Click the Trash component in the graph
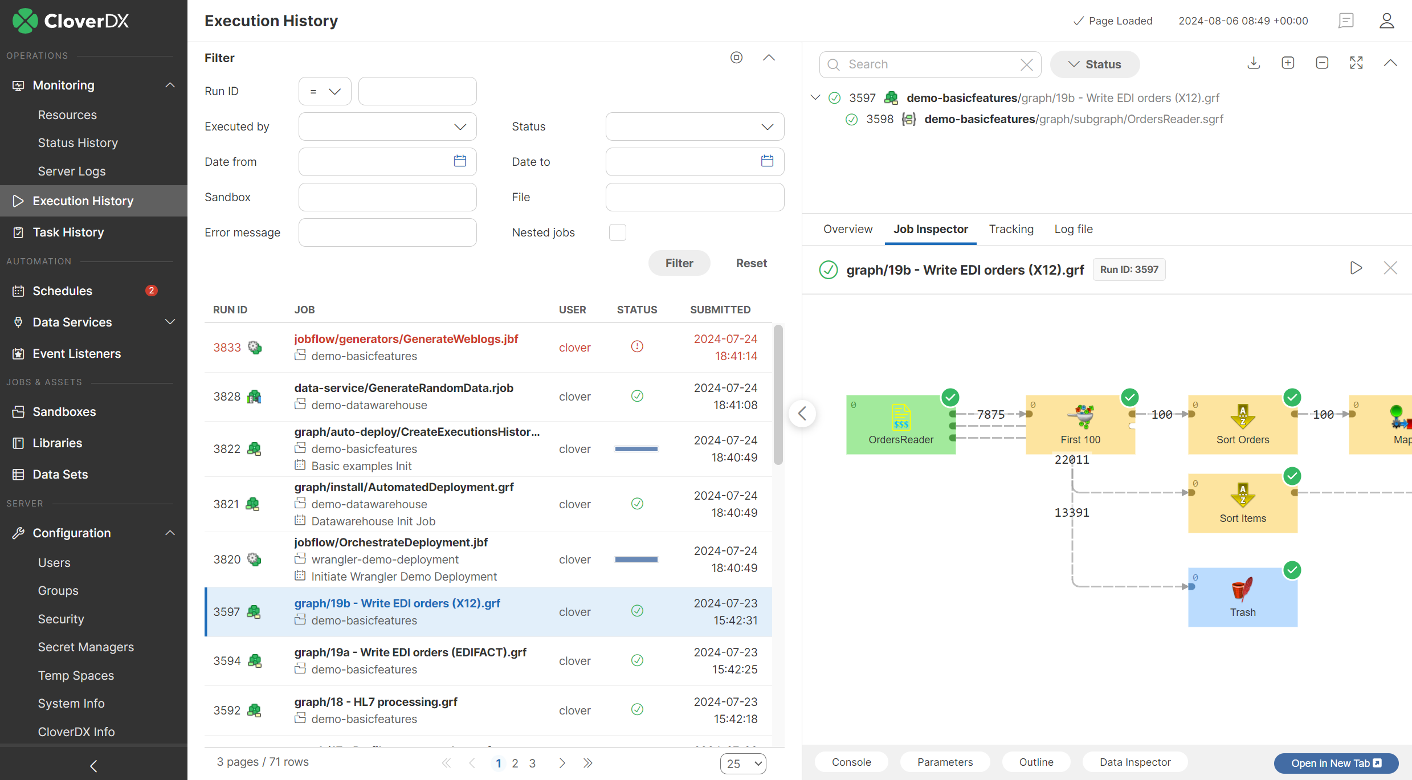The image size is (1412, 780). point(1242,597)
